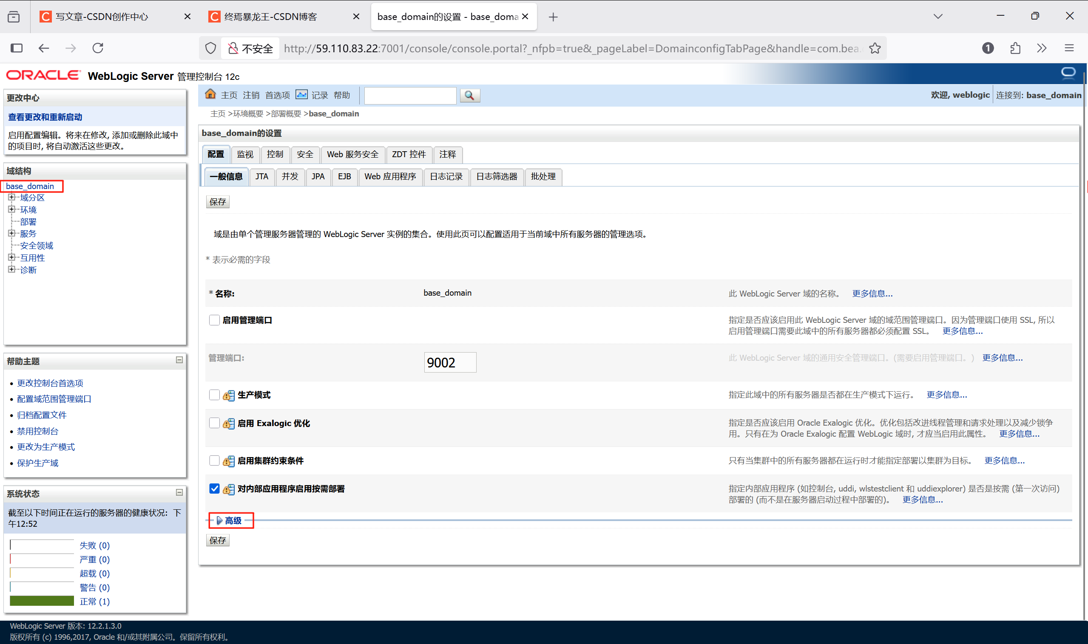
Task: Click the 管理端口 field showing 9002
Action: 450,363
